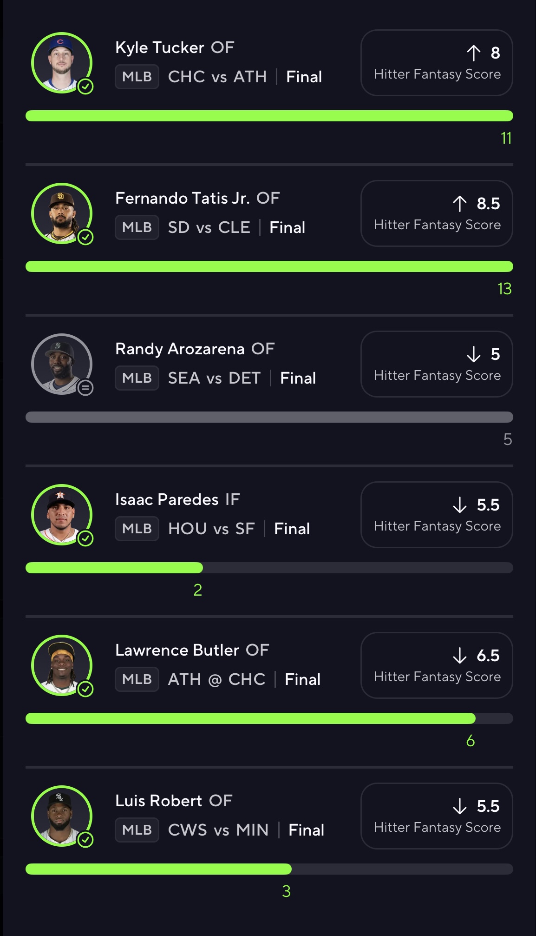Click the MLB tag under Kyle Tucker
The height and width of the screenshot is (936, 536).
coord(137,77)
